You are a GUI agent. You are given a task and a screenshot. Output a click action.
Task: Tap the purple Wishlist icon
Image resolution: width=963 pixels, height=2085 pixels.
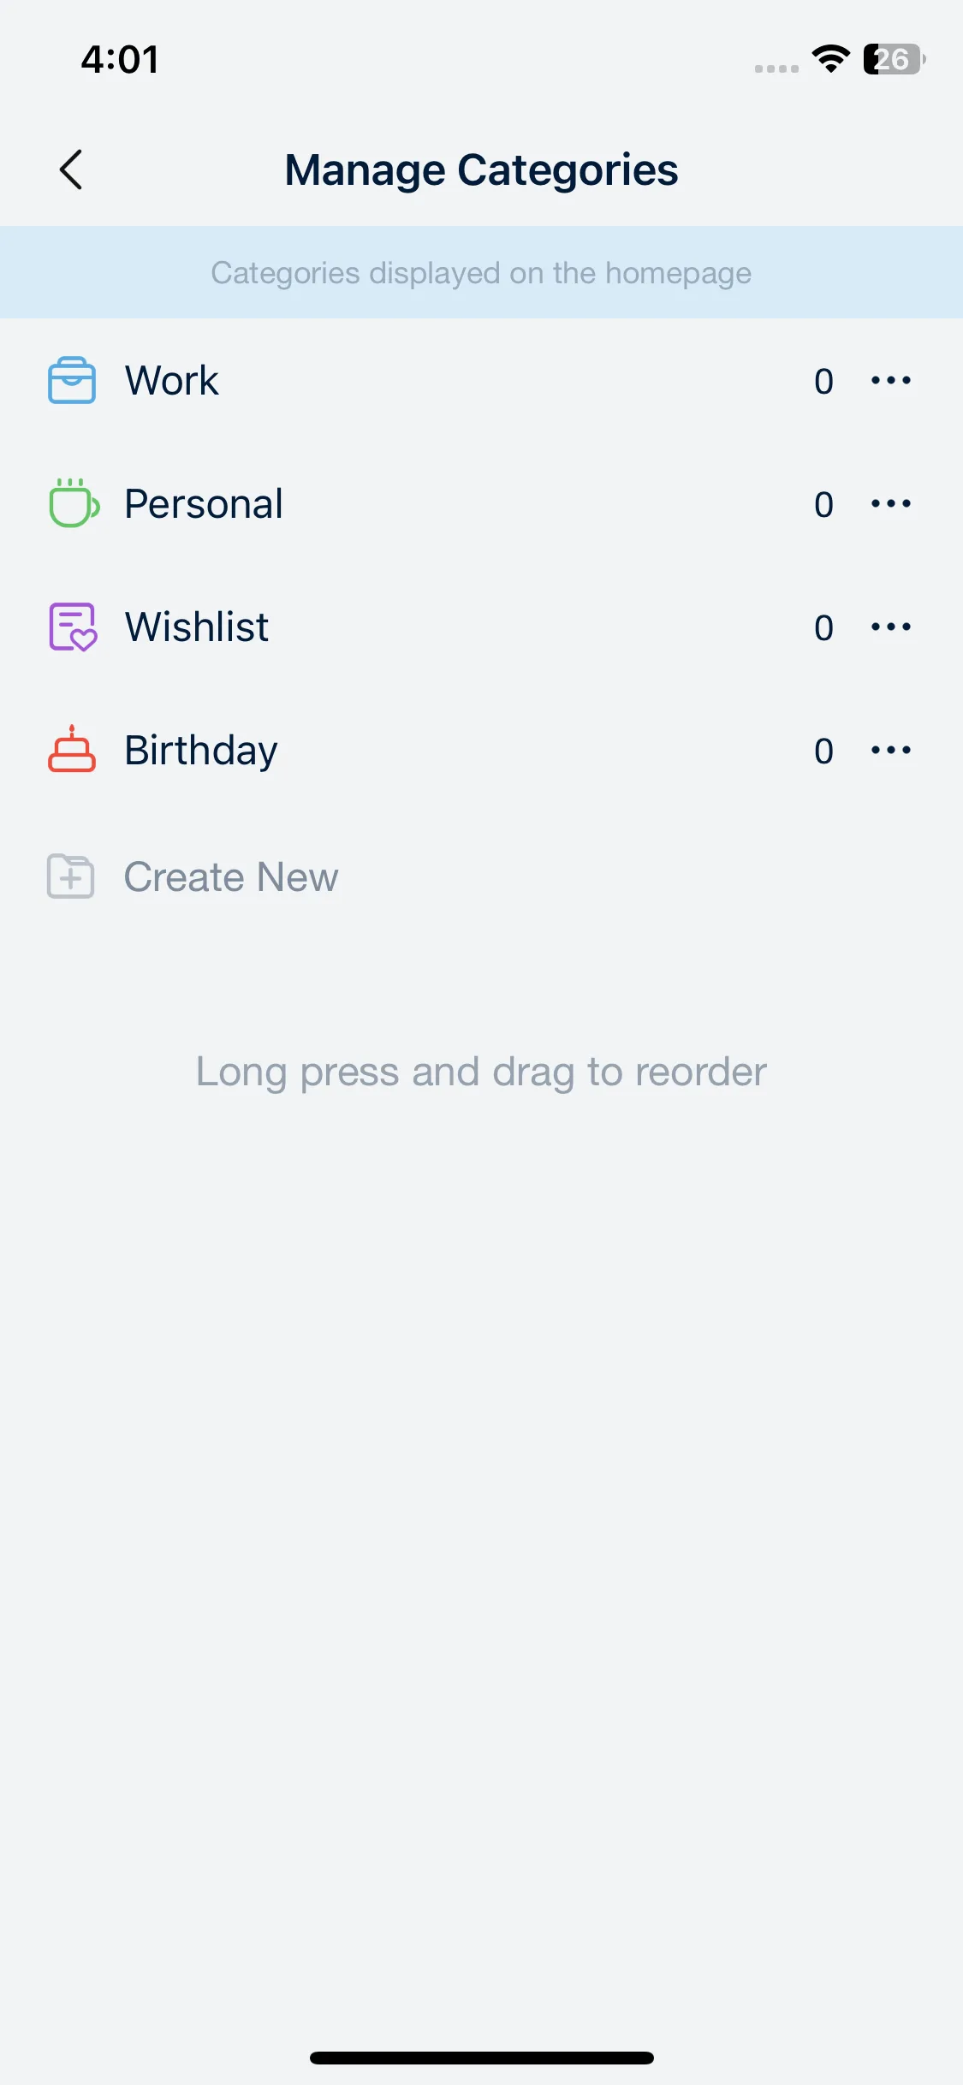pyautogui.click(x=73, y=627)
